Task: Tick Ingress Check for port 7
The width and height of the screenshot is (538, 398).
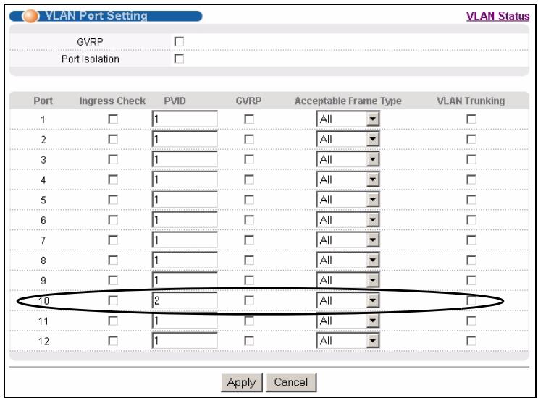Action: 113,240
